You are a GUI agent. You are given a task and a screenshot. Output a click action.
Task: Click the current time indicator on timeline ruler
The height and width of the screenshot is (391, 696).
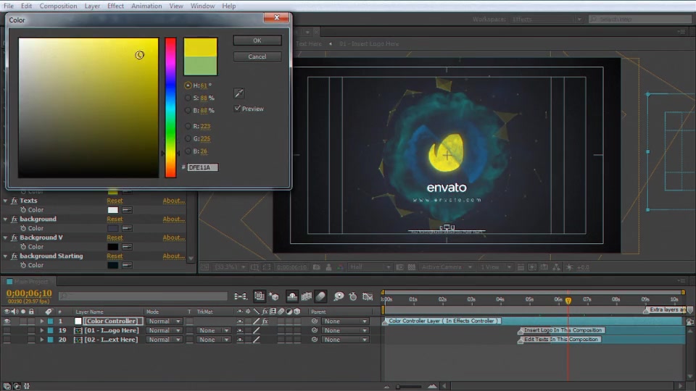(568, 300)
